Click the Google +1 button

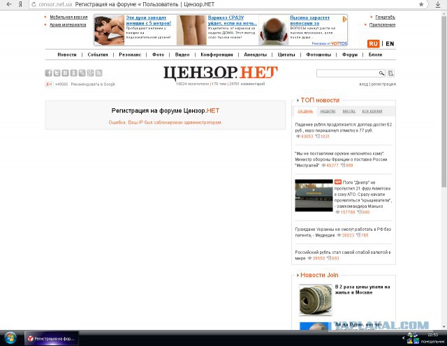(49, 84)
